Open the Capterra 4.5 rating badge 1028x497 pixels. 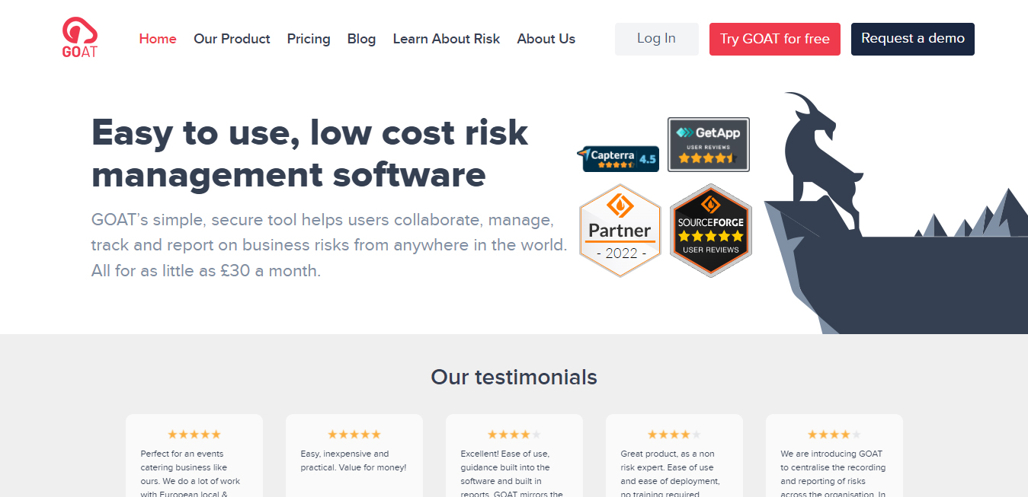click(x=618, y=158)
